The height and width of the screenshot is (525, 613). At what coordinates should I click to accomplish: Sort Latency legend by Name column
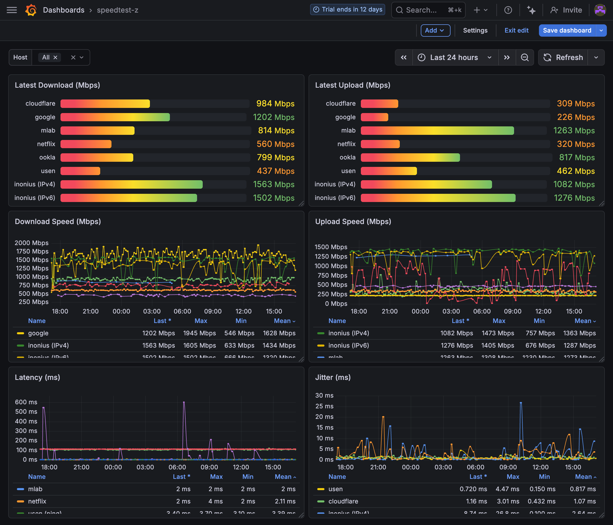(x=37, y=477)
